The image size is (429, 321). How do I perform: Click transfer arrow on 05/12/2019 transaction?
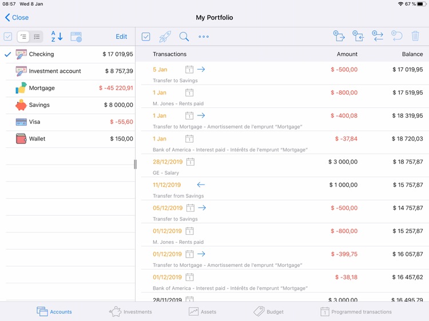pyautogui.click(x=202, y=208)
